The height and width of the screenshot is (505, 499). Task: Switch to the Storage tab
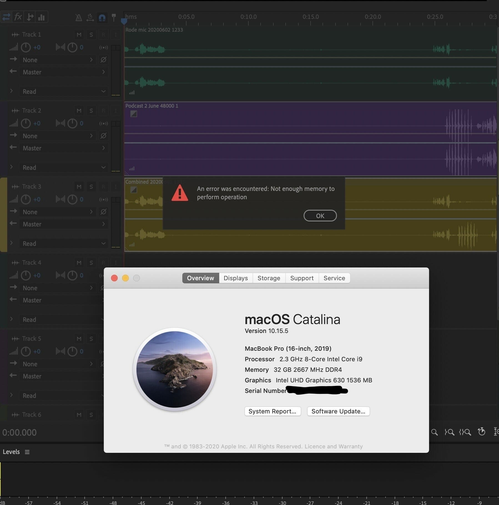click(x=269, y=278)
